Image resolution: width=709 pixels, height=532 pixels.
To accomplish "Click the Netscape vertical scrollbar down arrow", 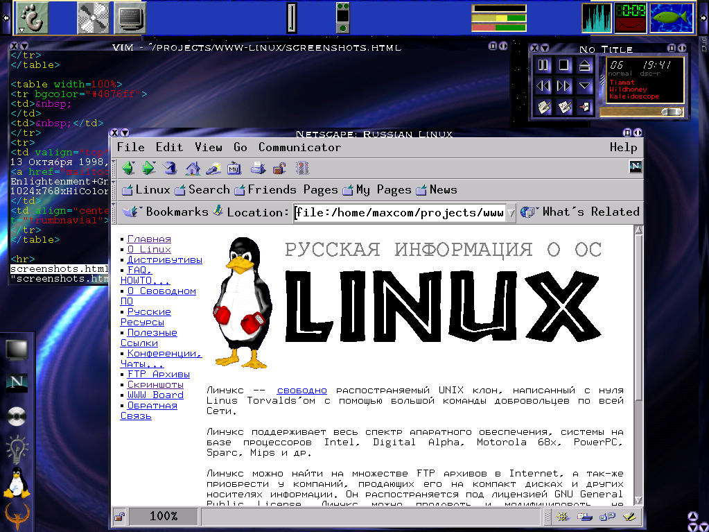I will (x=638, y=500).
